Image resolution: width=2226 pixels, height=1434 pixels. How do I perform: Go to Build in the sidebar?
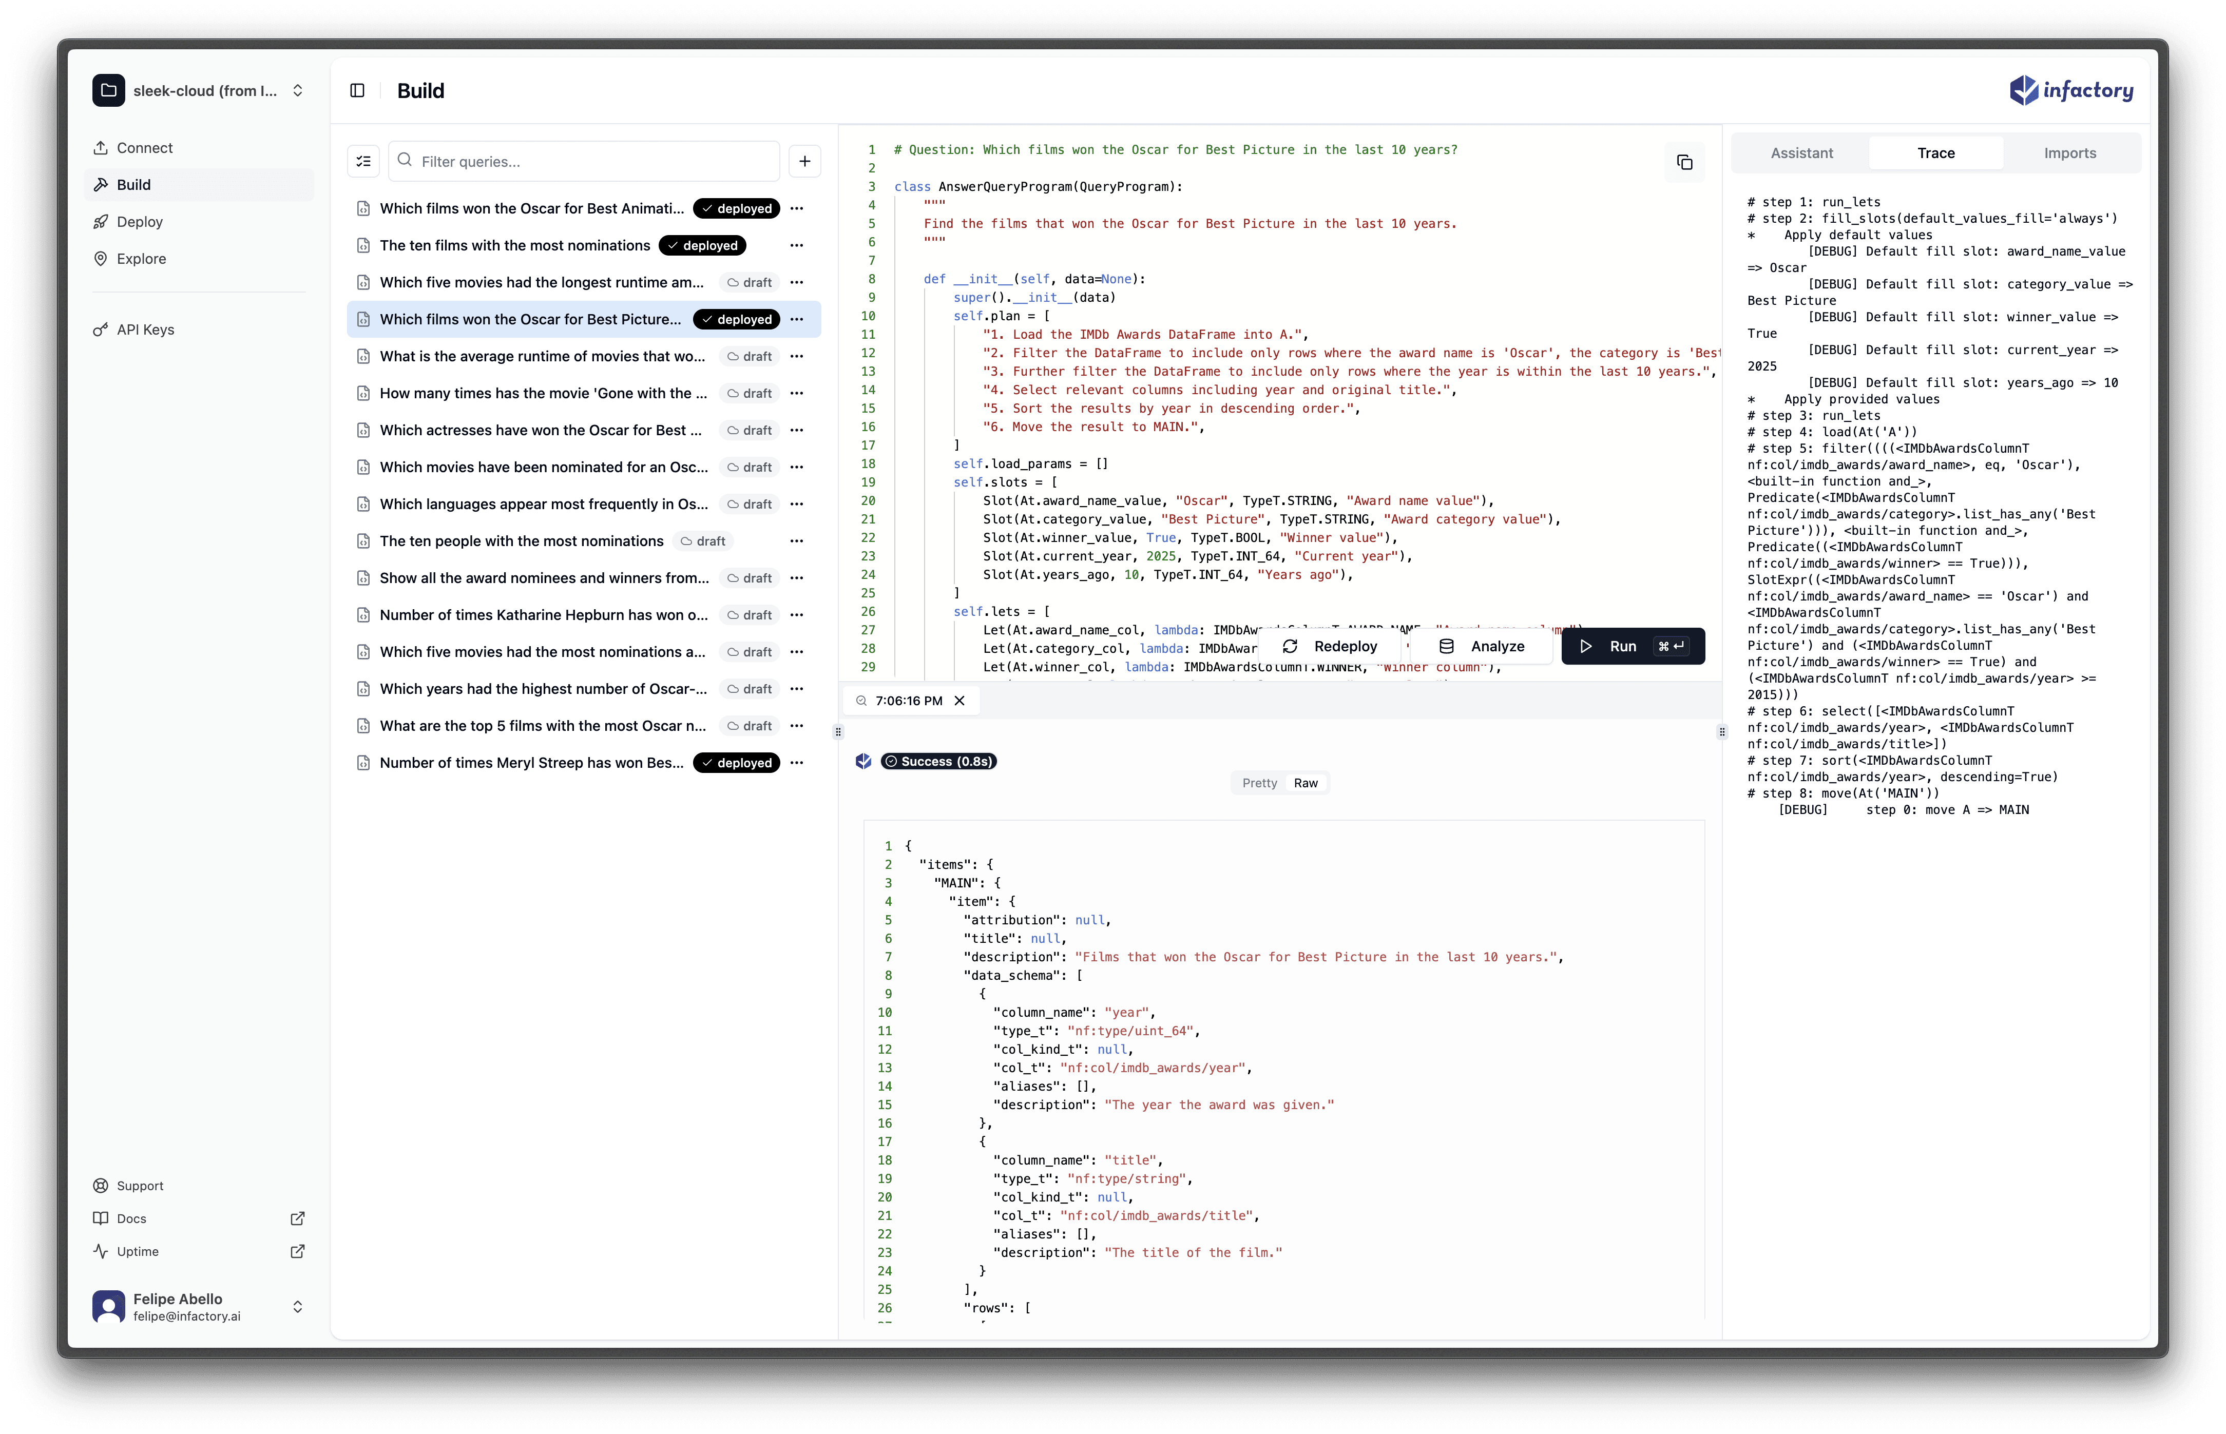coord(198,184)
